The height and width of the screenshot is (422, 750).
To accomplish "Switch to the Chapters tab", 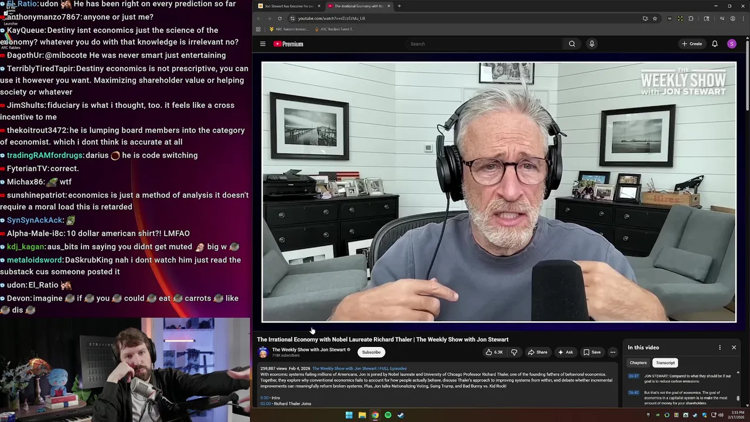I will tap(638, 363).
